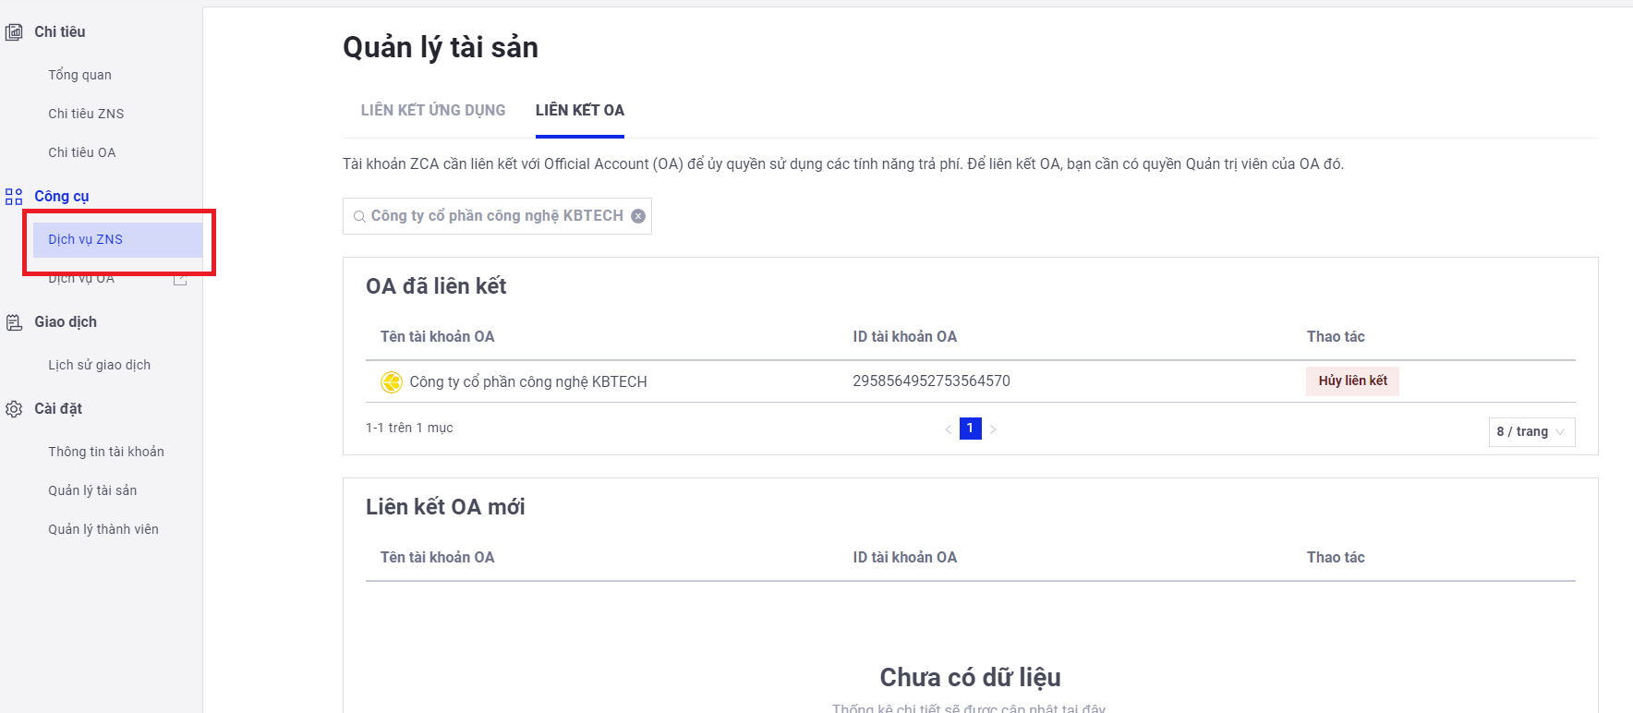The width and height of the screenshot is (1633, 713).
Task: Open Quản lý thành viên page
Action: coord(103,530)
